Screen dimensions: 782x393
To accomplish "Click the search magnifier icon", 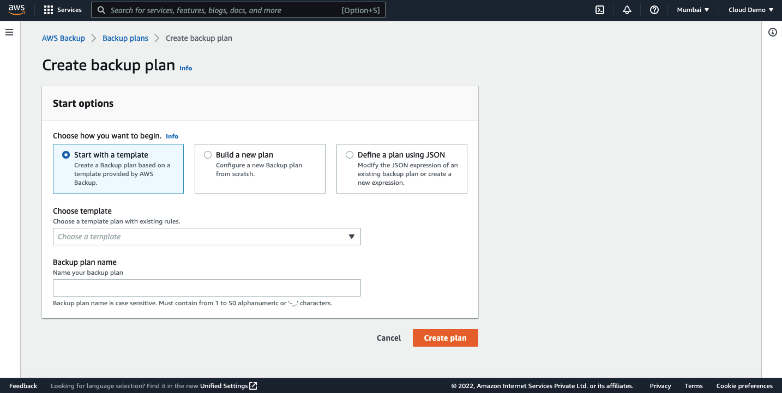I will (x=101, y=10).
